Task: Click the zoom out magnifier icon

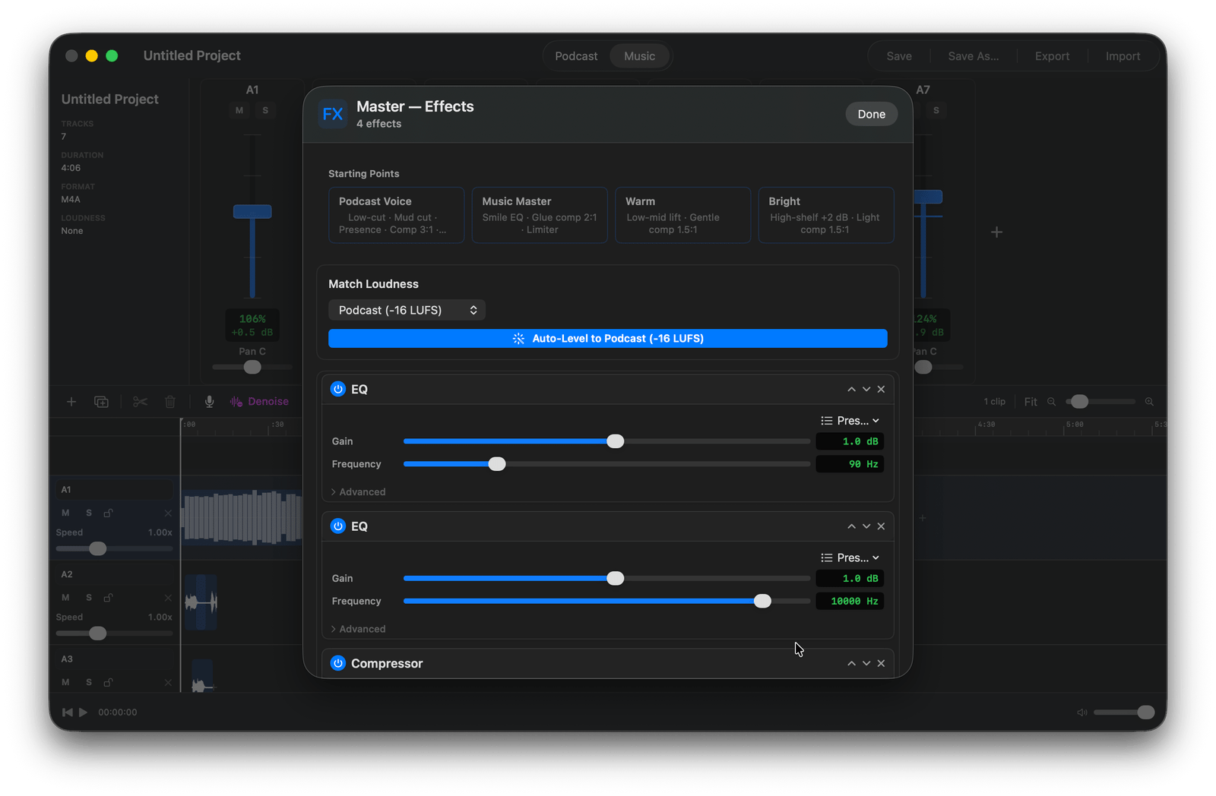Action: click(x=1052, y=402)
